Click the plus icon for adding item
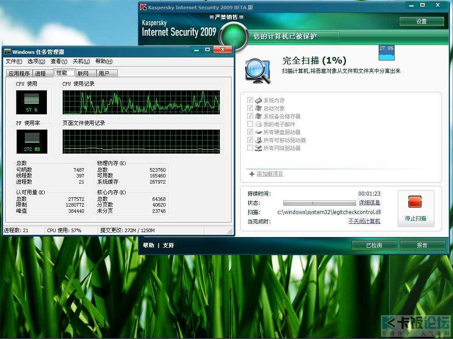 (252, 174)
